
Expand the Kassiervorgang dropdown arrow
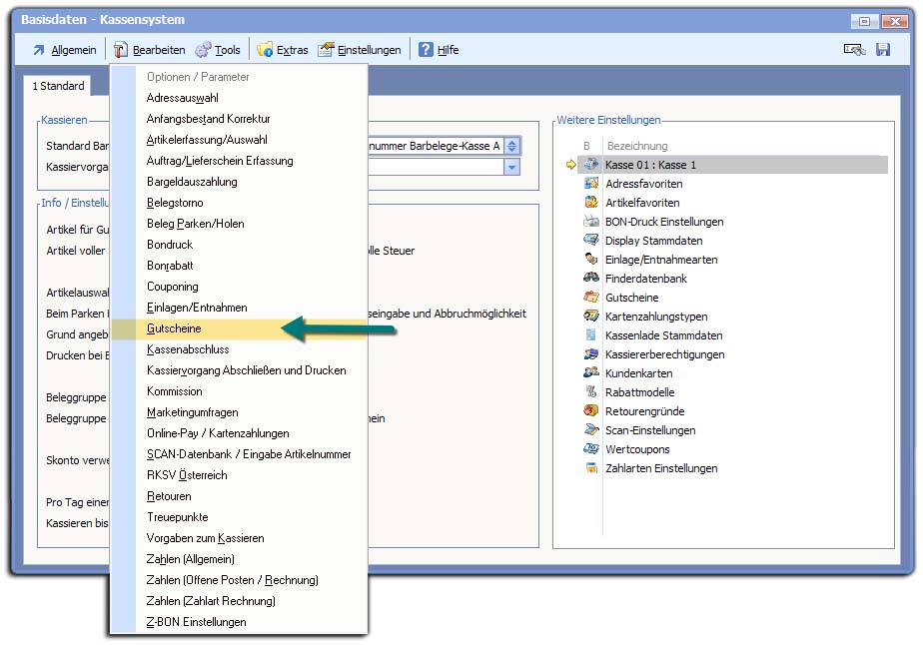[x=511, y=167]
